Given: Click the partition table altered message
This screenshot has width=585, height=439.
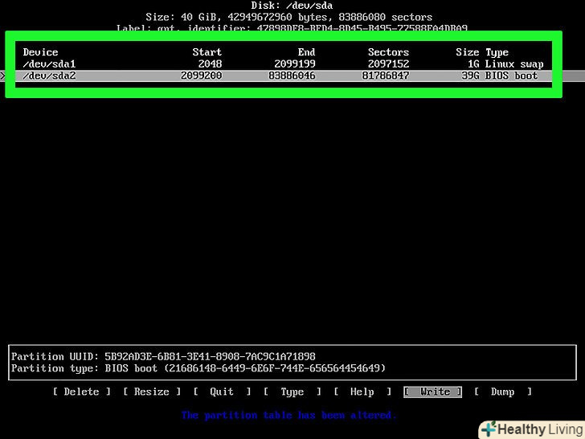Looking at the screenshot, I should coord(288,415).
